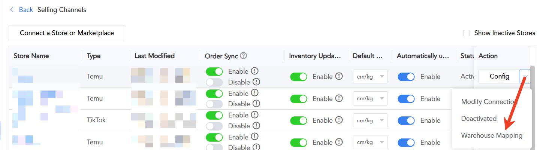Click info icon beside first row Order Sync Disable

[x=256, y=82]
